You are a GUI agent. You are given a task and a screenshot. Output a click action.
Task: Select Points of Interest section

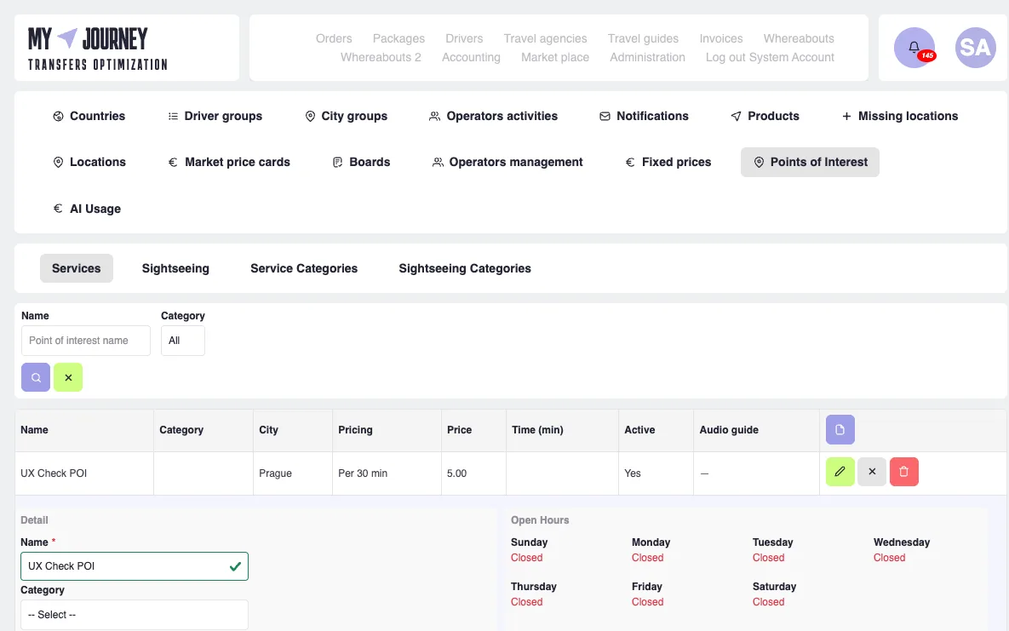coord(810,163)
